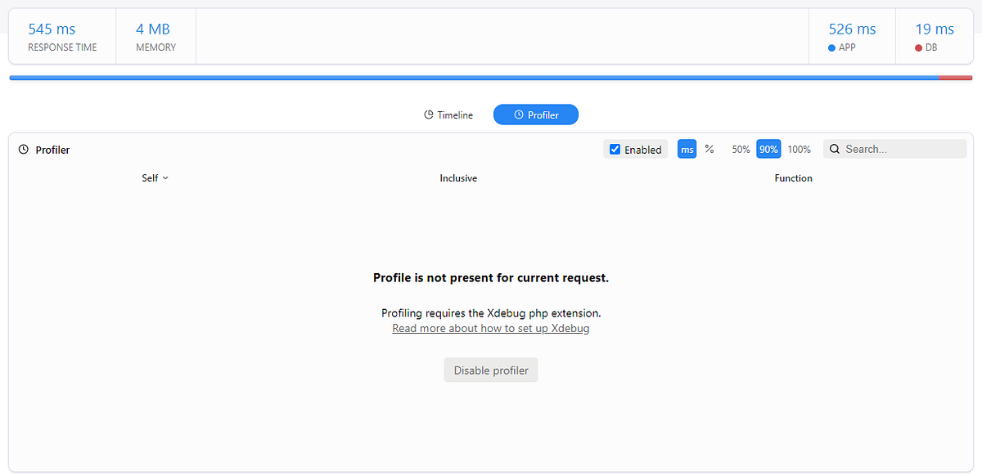Switch to the Profiler tab
The width and height of the screenshot is (982, 476).
(536, 115)
